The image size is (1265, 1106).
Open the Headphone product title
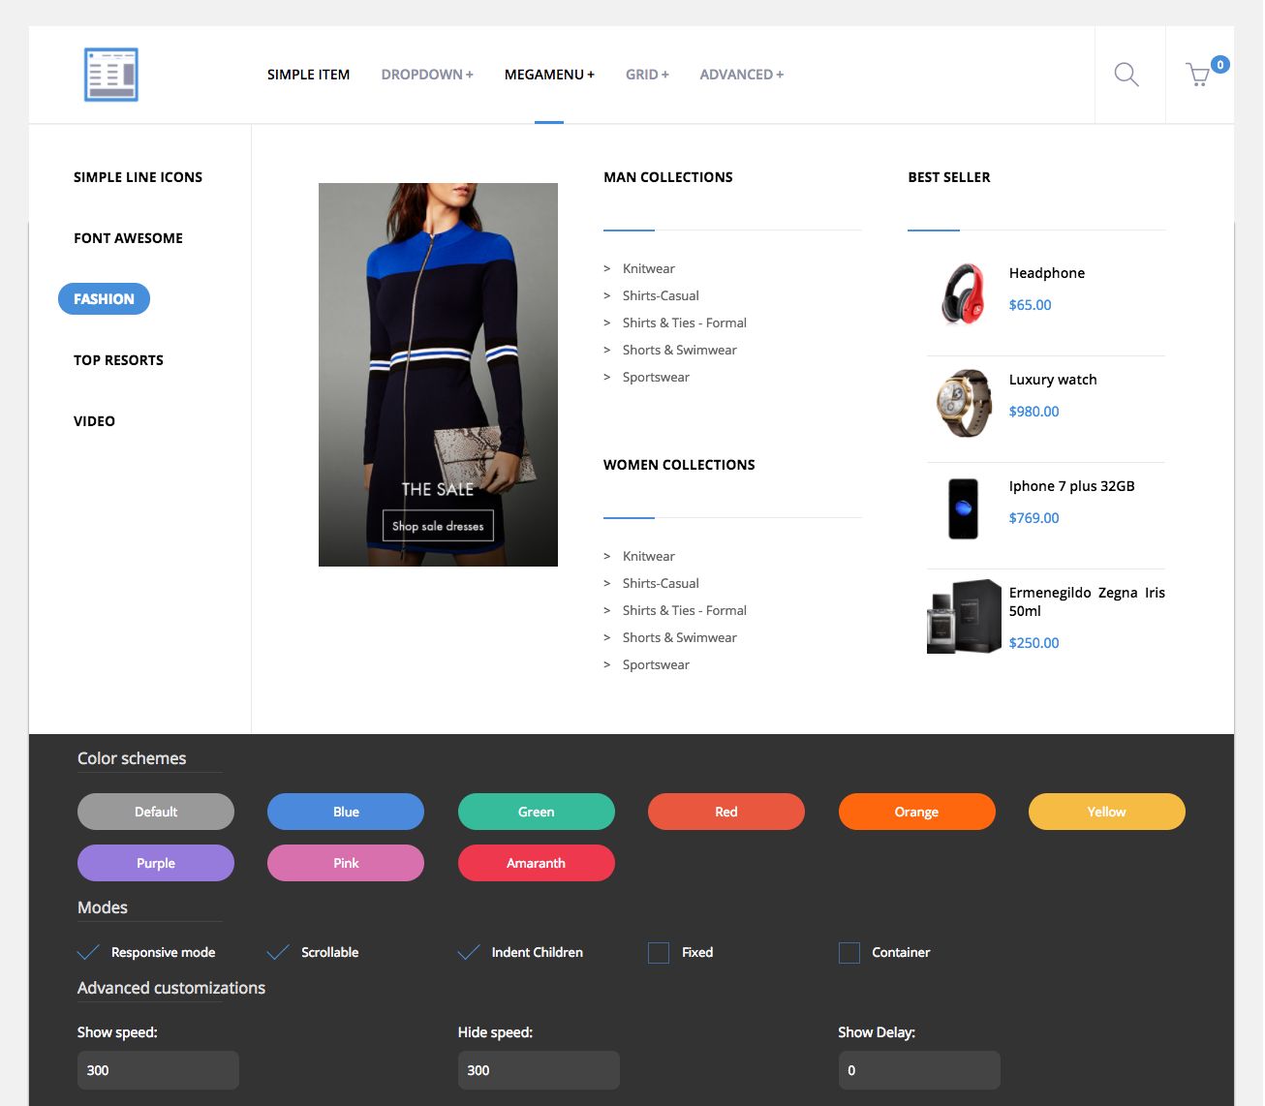coord(1046,273)
